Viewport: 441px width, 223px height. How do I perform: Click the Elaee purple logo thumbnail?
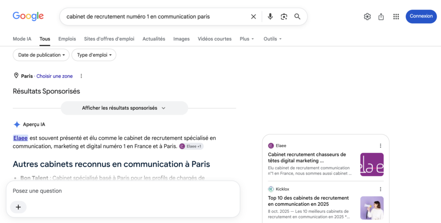point(372,164)
